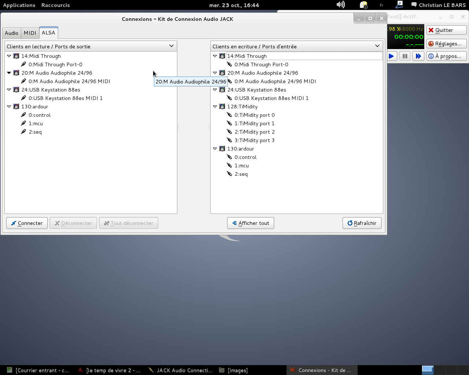Select 24:USB Keystation client icon in input list

tap(222, 90)
